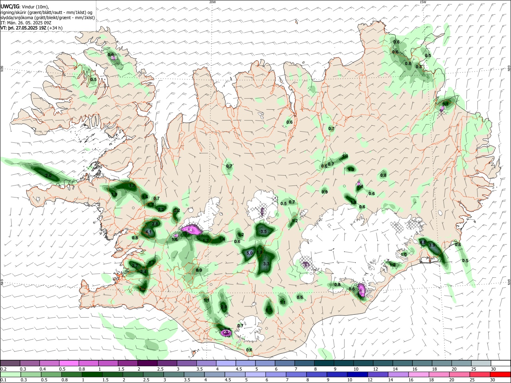Select the 1.6 value label in the west
The image size is (511, 383).
[145, 197]
